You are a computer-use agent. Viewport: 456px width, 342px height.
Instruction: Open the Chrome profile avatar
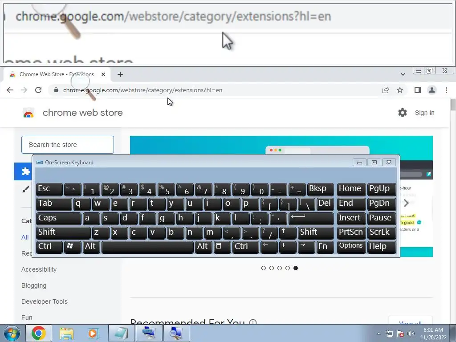432,90
